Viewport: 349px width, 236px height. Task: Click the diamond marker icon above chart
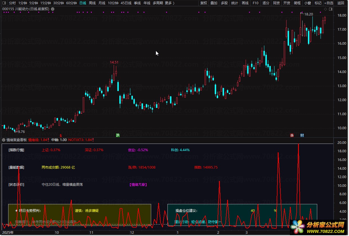(325, 9)
